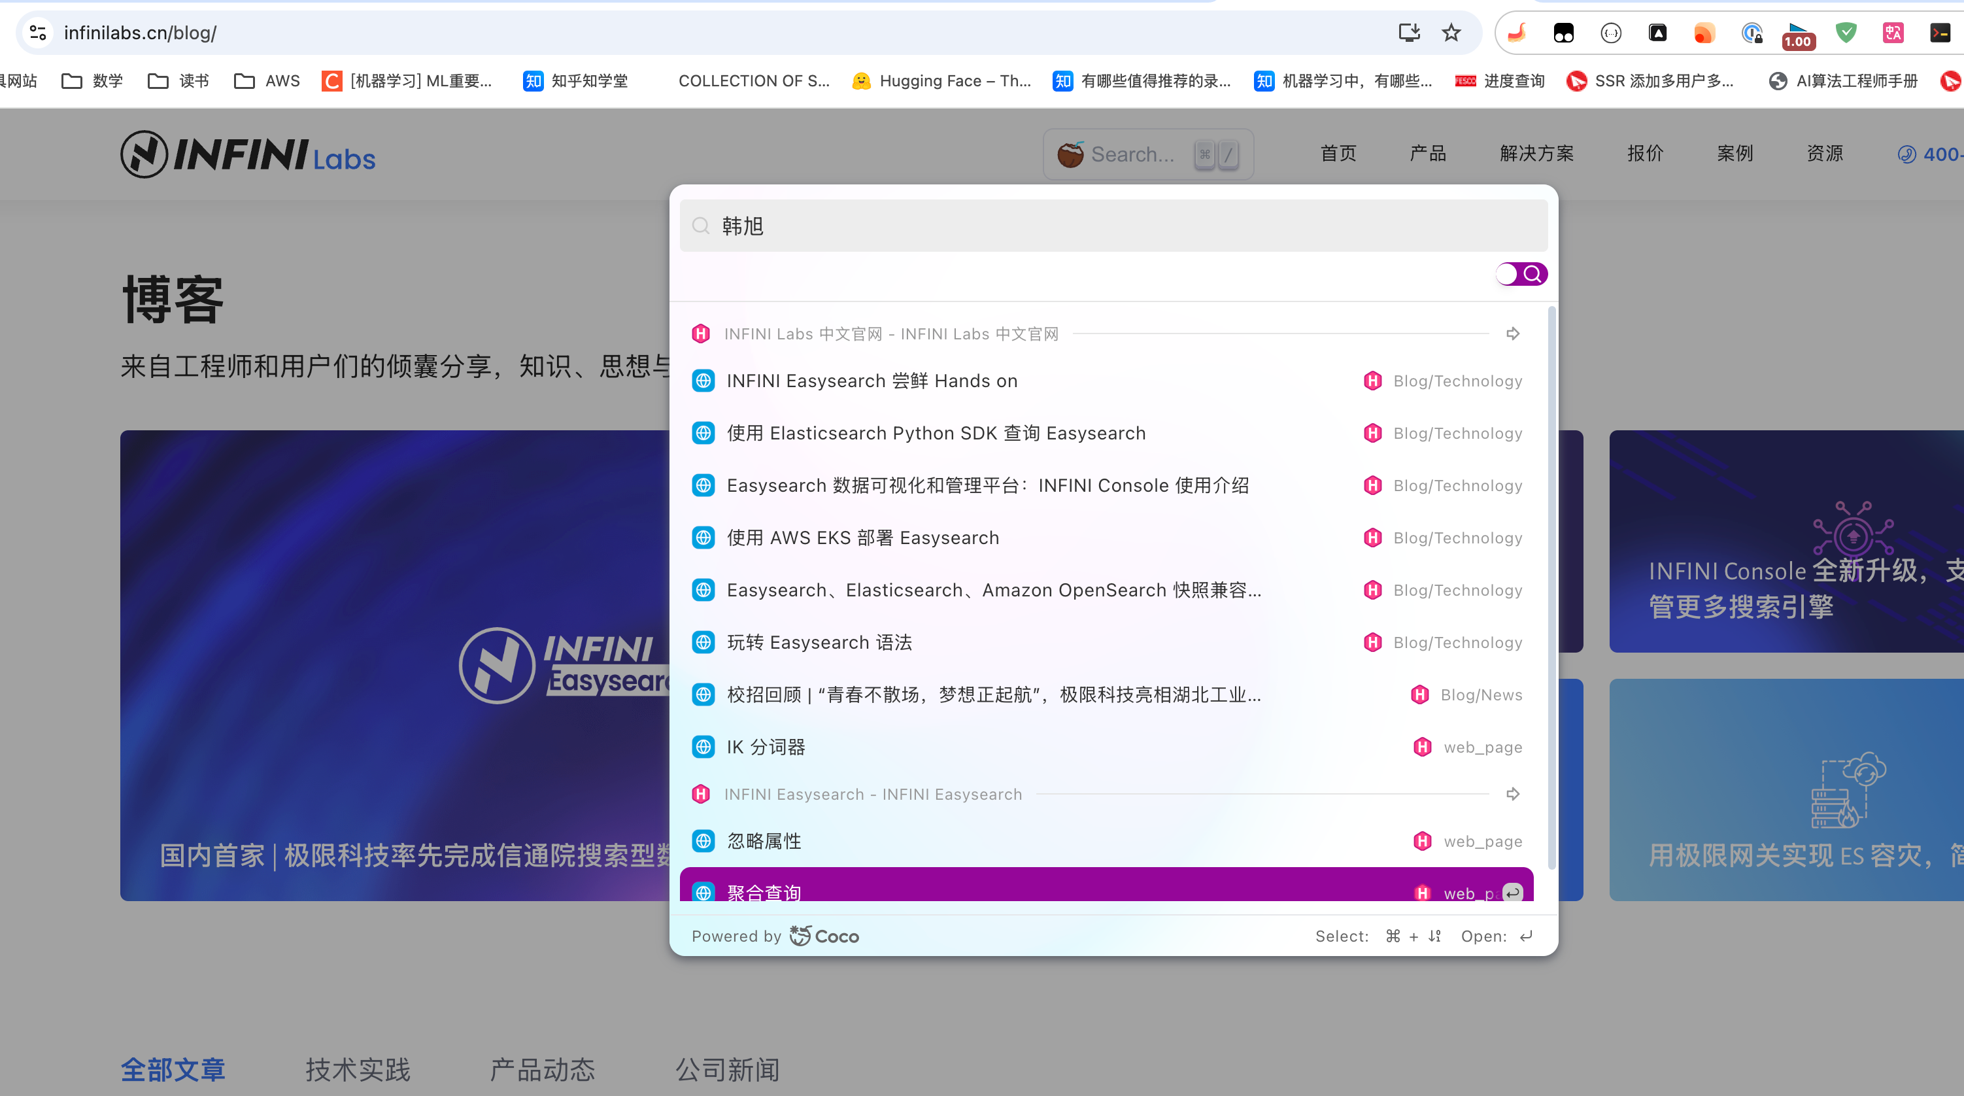Image resolution: width=1964 pixels, height=1096 pixels.
Task: Click the Coco logo in the search footer
Action: point(824,936)
